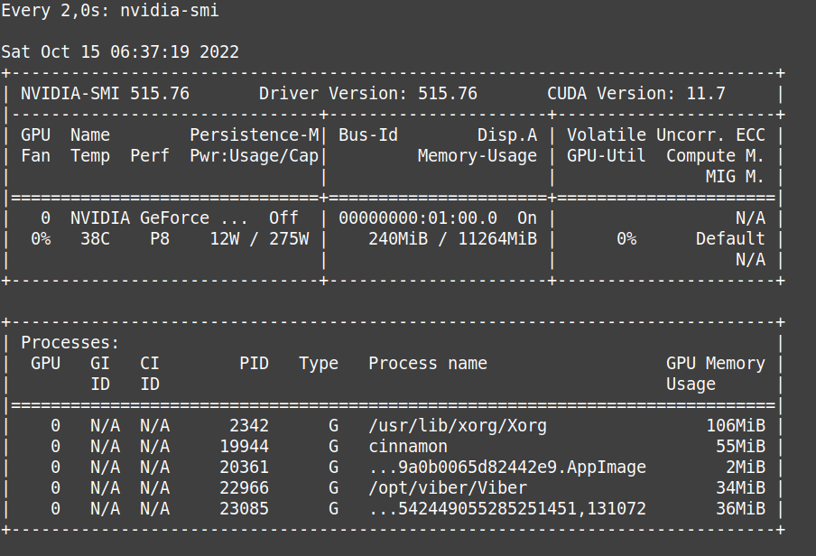
Task: Click the 'GPU-Util' header
Action: click(607, 156)
